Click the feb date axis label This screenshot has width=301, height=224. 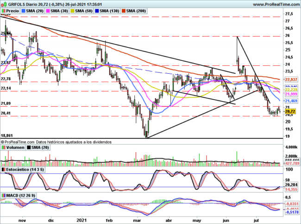(109, 220)
